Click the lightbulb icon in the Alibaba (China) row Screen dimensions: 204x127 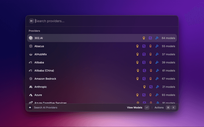(x=138, y=70)
